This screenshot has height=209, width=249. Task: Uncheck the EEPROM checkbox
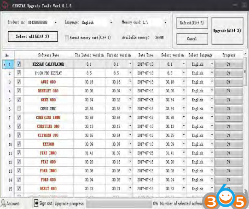(x=19, y=144)
